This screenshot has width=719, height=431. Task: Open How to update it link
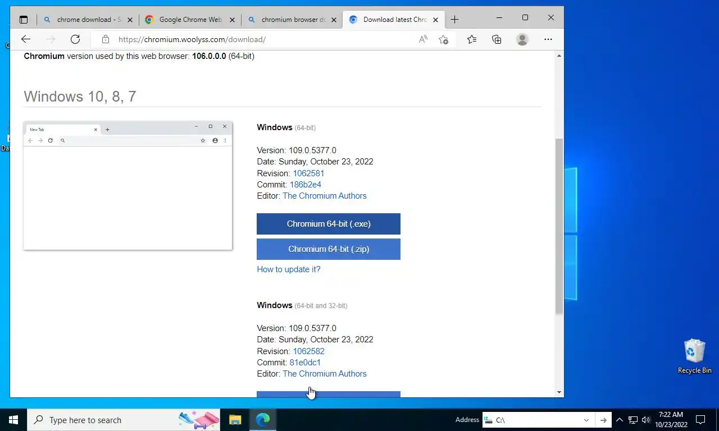pos(289,269)
